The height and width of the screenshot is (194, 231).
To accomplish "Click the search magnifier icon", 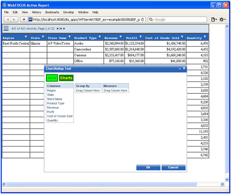I will (151, 19).
